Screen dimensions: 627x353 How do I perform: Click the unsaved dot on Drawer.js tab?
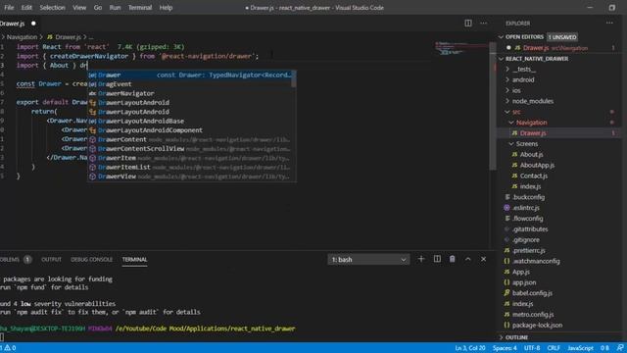(x=33, y=24)
